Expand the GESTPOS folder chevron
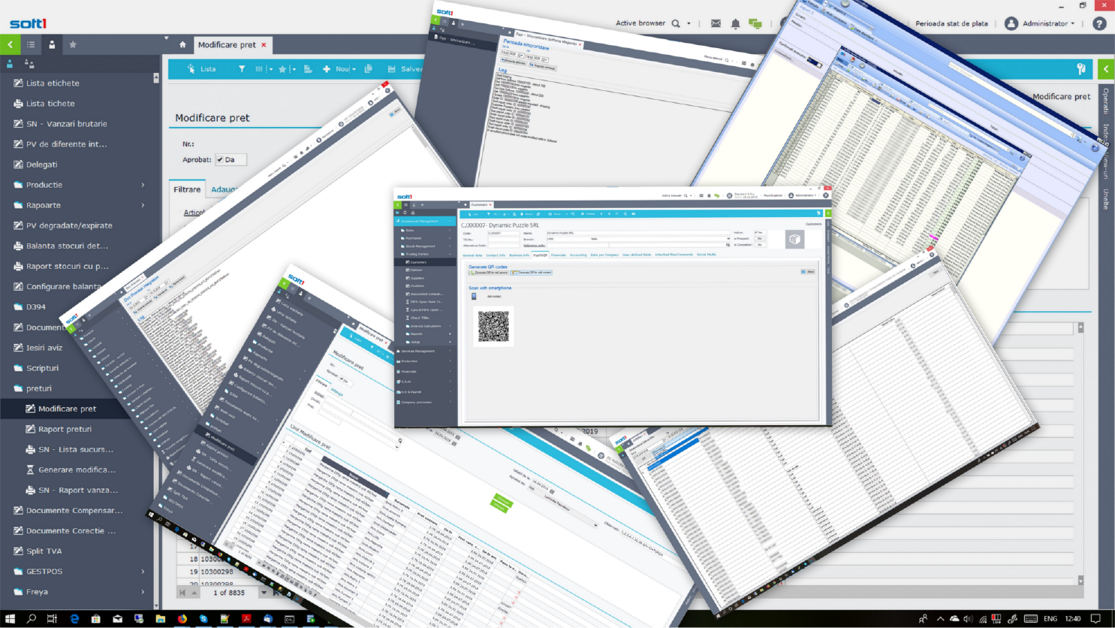Viewport: 1115px width, 628px height. click(143, 572)
